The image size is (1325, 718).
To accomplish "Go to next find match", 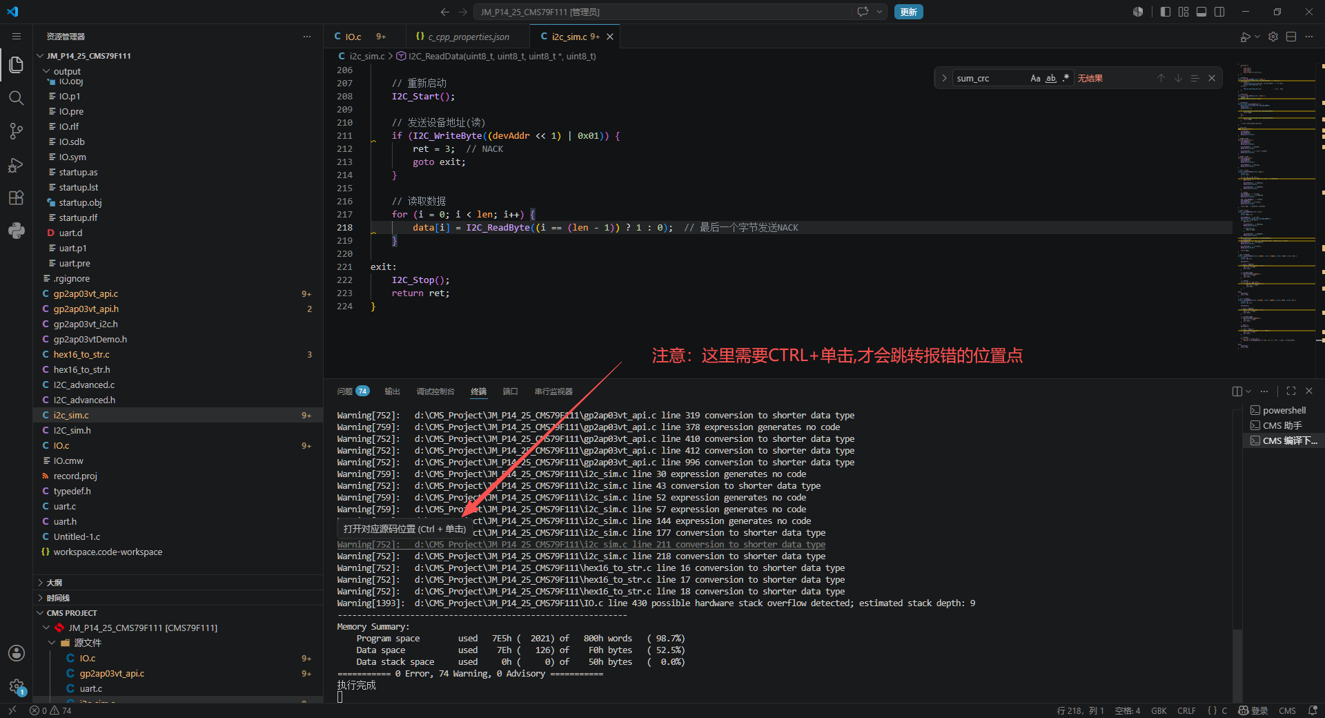I will (x=1178, y=78).
